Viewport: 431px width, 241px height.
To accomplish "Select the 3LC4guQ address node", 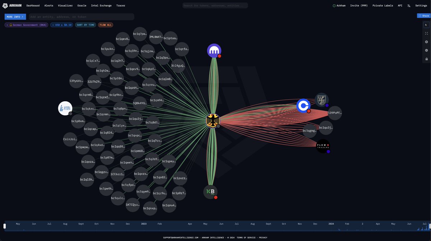I will 178,66.
